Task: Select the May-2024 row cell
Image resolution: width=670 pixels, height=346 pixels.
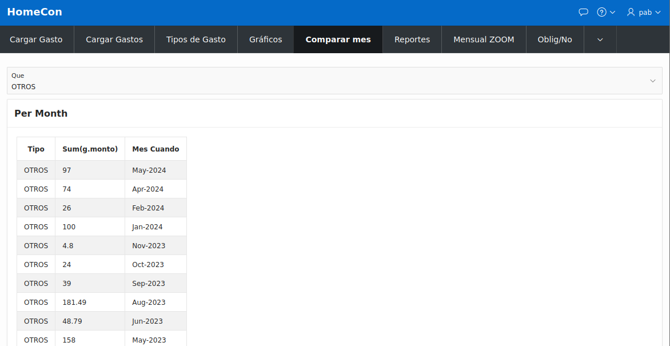Action: point(148,170)
